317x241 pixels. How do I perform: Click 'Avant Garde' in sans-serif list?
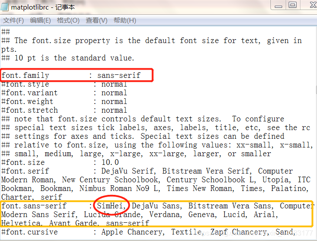click(73, 223)
